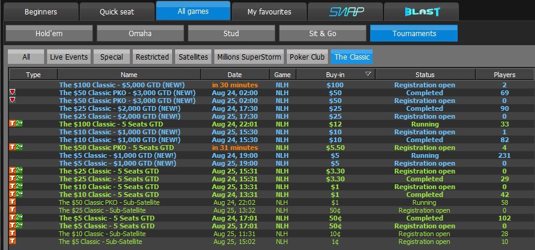Filter tournaments by Restricted

pos(152,57)
